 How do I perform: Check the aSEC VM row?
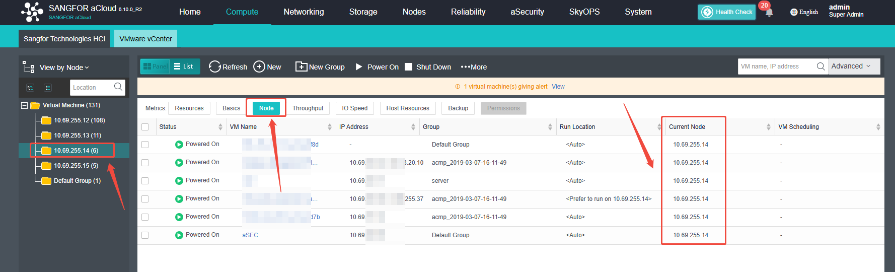click(x=145, y=235)
